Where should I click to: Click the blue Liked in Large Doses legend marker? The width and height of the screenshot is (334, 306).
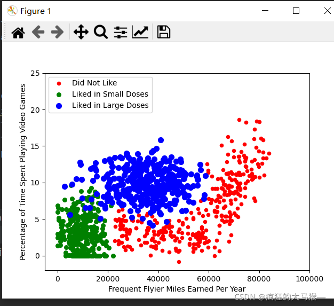[59, 106]
